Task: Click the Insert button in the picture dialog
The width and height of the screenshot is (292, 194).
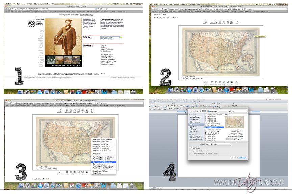Action: point(242,158)
